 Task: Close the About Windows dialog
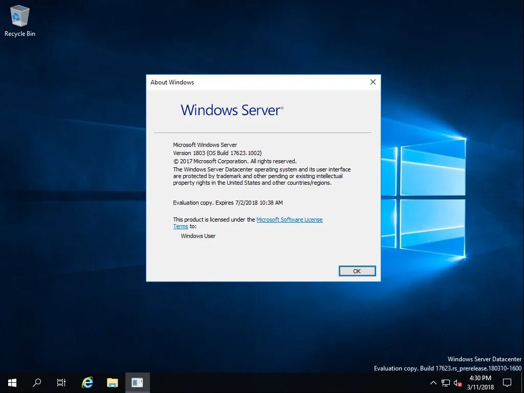click(x=373, y=82)
